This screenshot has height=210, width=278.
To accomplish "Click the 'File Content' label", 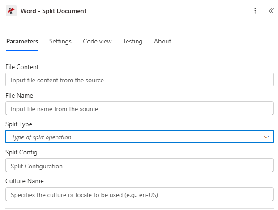I will point(22,67).
